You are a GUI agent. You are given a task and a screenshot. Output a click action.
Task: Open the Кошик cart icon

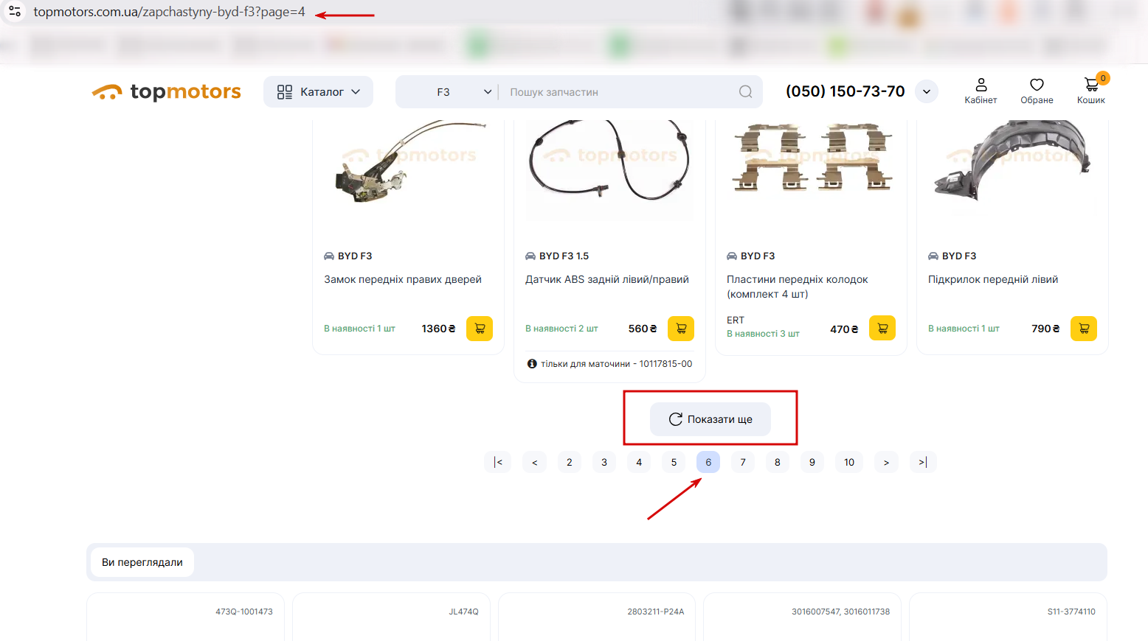coord(1091,91)
